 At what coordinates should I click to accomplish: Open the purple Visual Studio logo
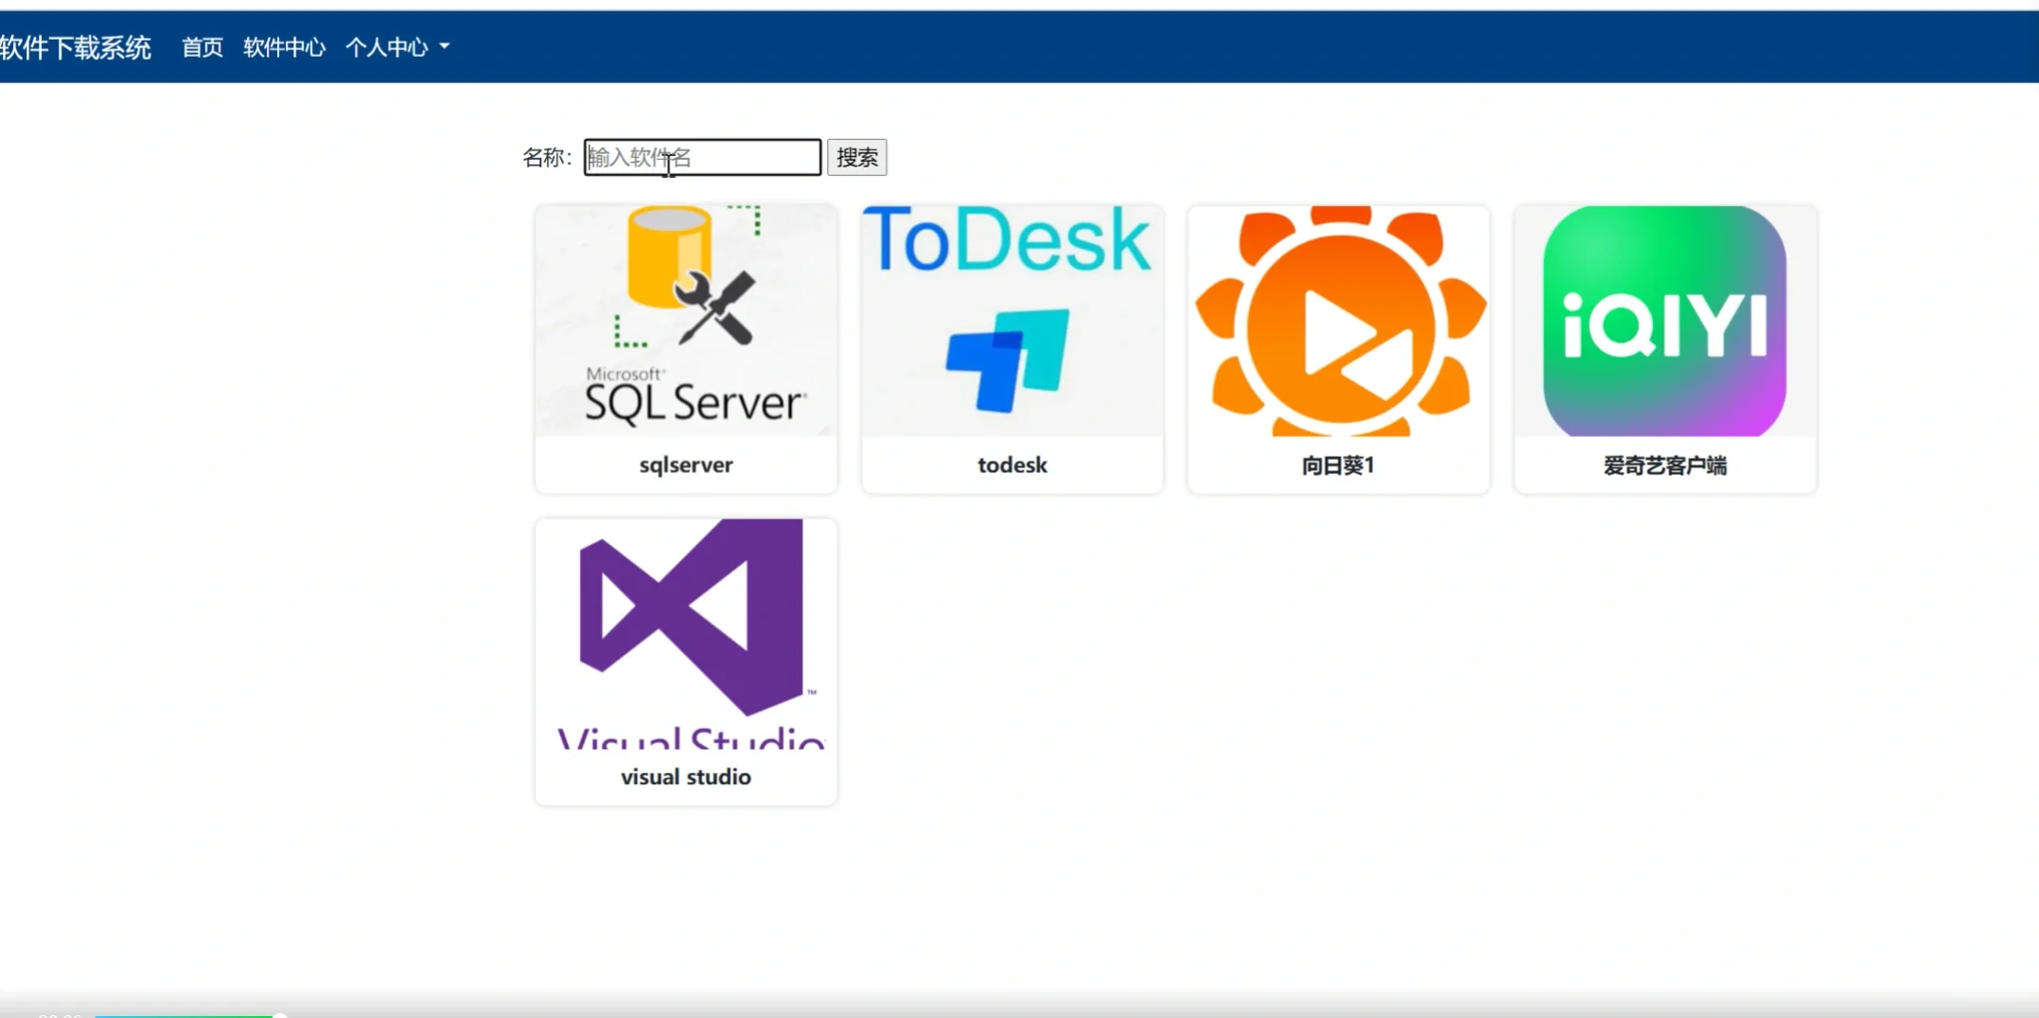[686, 634]
